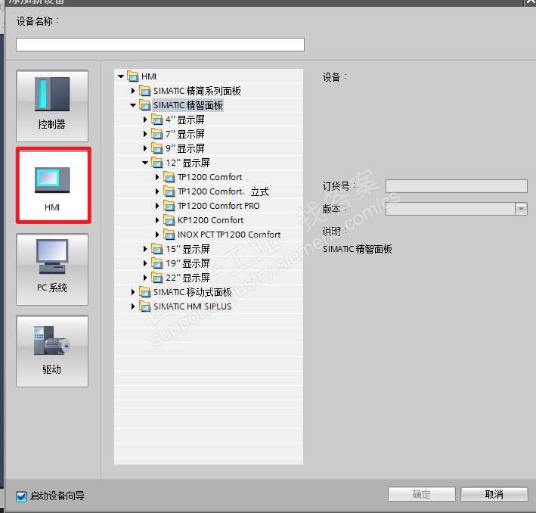Click folder icon of INOX PCT TP1200 Comfort
The width and height of the screenshot is (536, 513).
[169, 235]
